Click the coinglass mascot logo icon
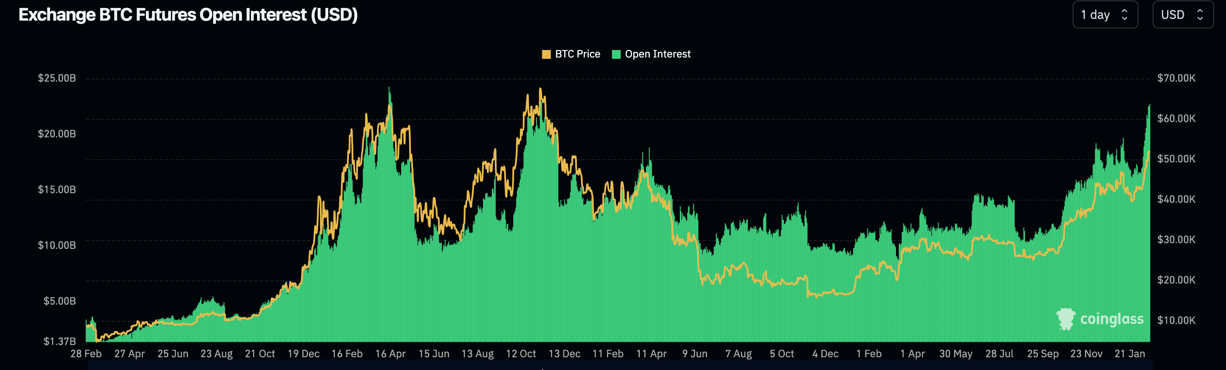This screenshot has width=1226, height=370. click(1066, 319)
